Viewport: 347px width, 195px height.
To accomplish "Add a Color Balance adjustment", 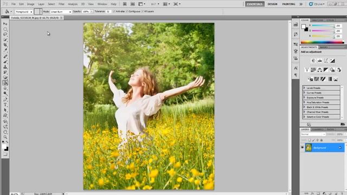I will pos(319,70).
